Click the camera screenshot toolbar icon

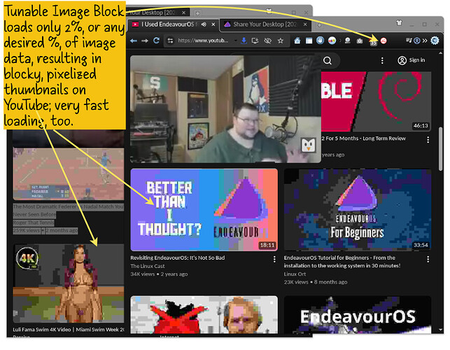tap(360, 41)
